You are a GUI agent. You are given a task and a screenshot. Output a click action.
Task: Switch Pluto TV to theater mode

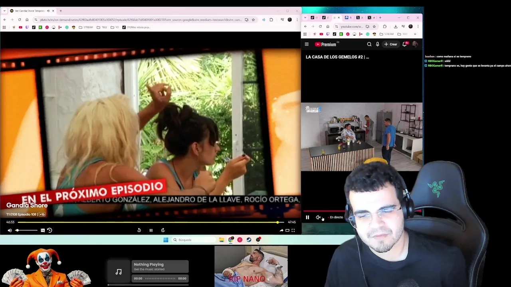287,230
